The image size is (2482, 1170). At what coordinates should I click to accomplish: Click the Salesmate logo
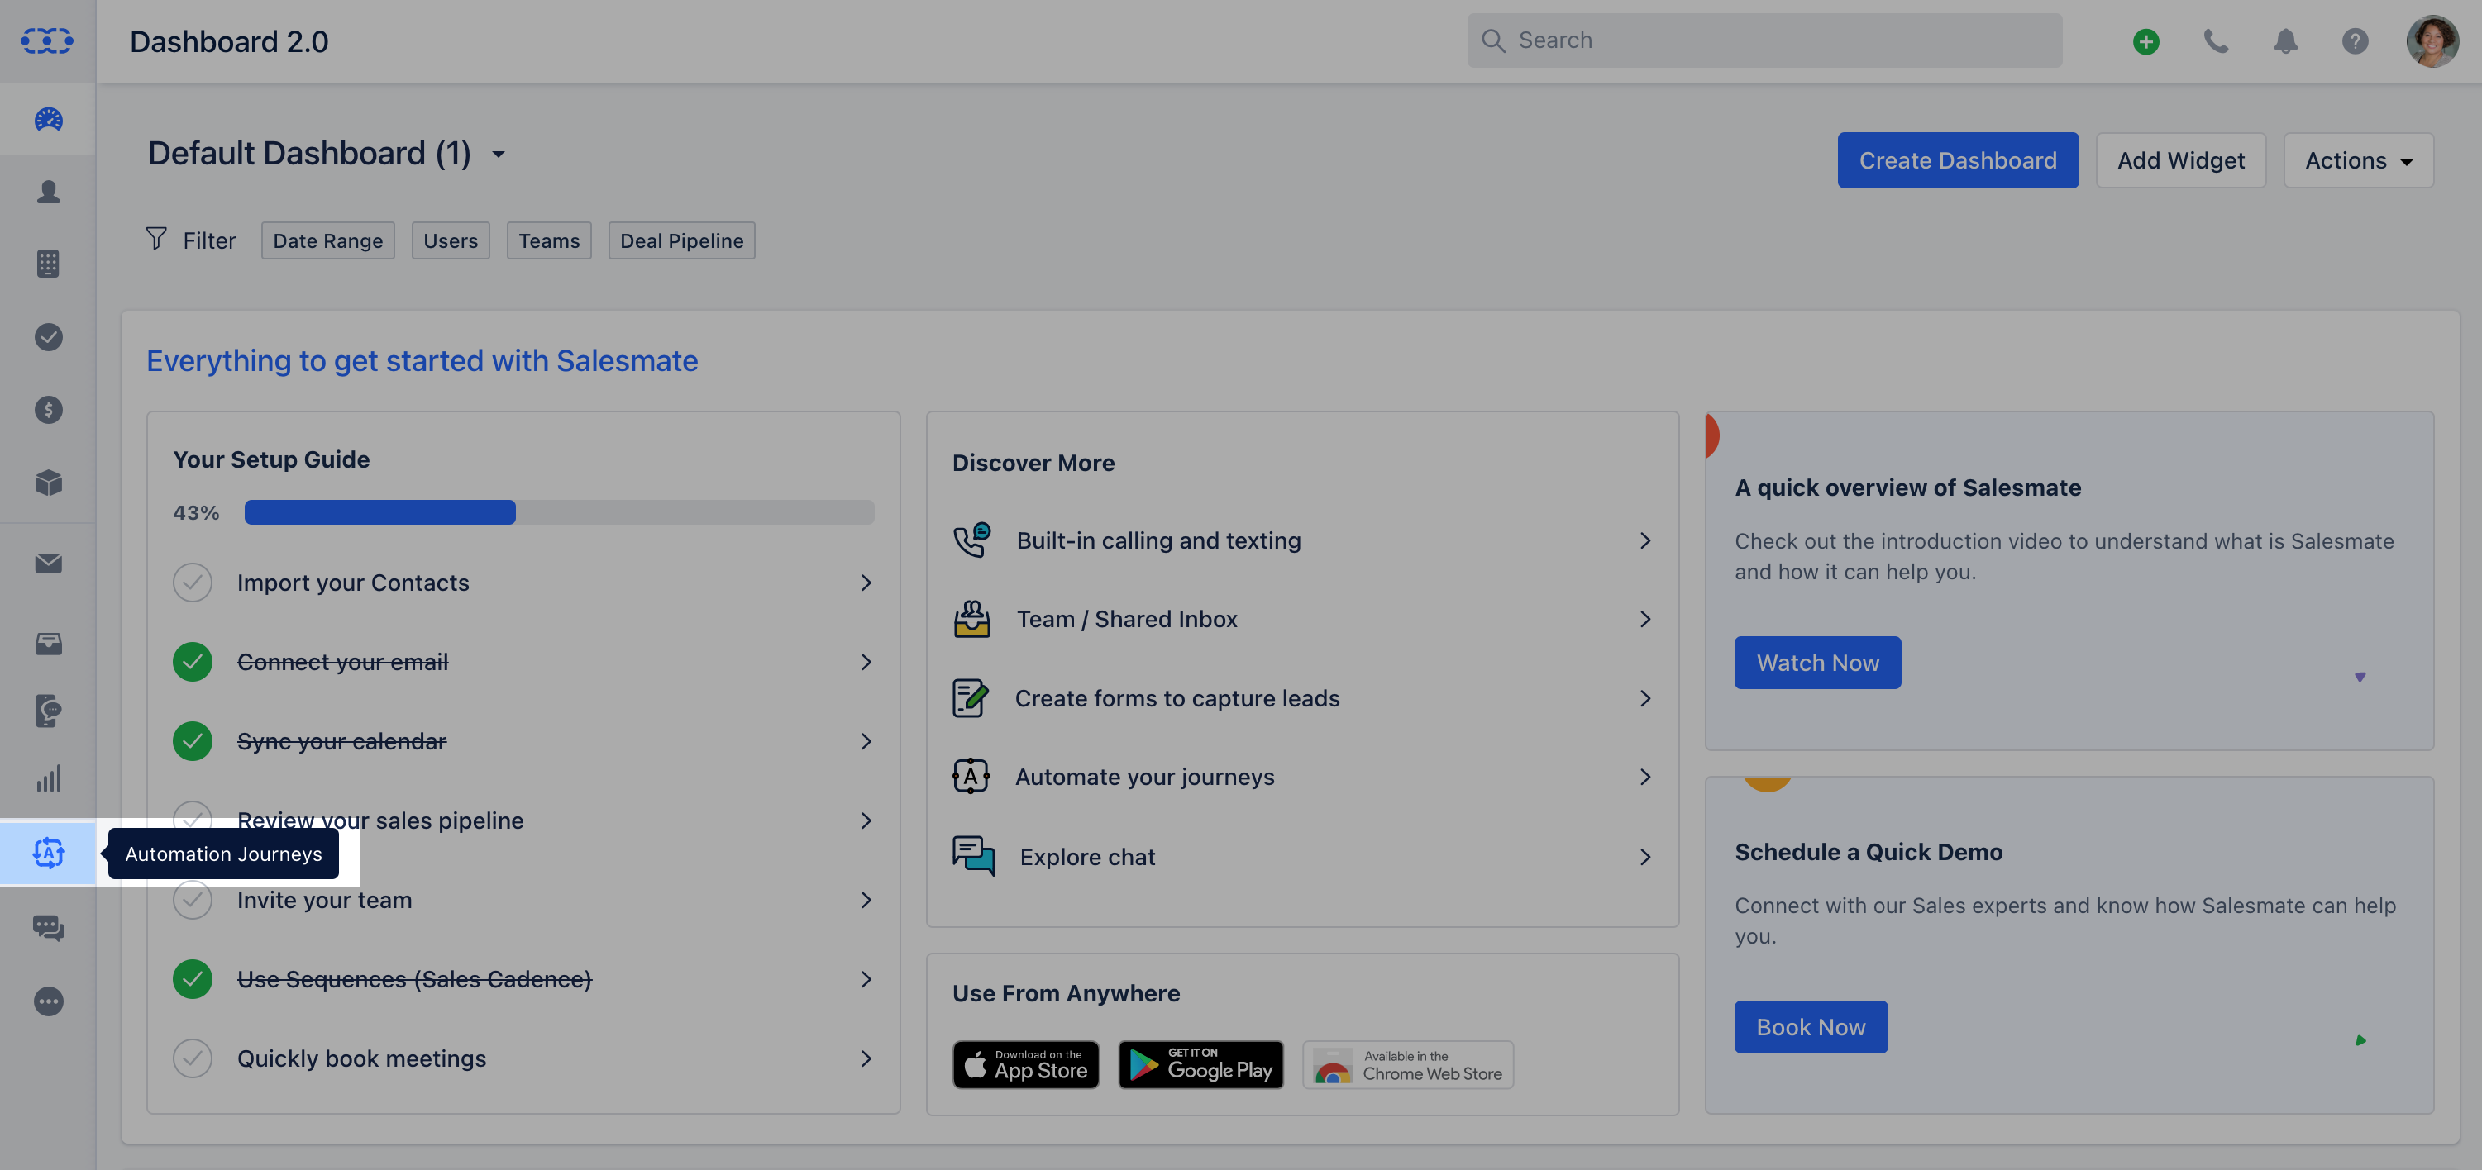(x=47, y=40)
